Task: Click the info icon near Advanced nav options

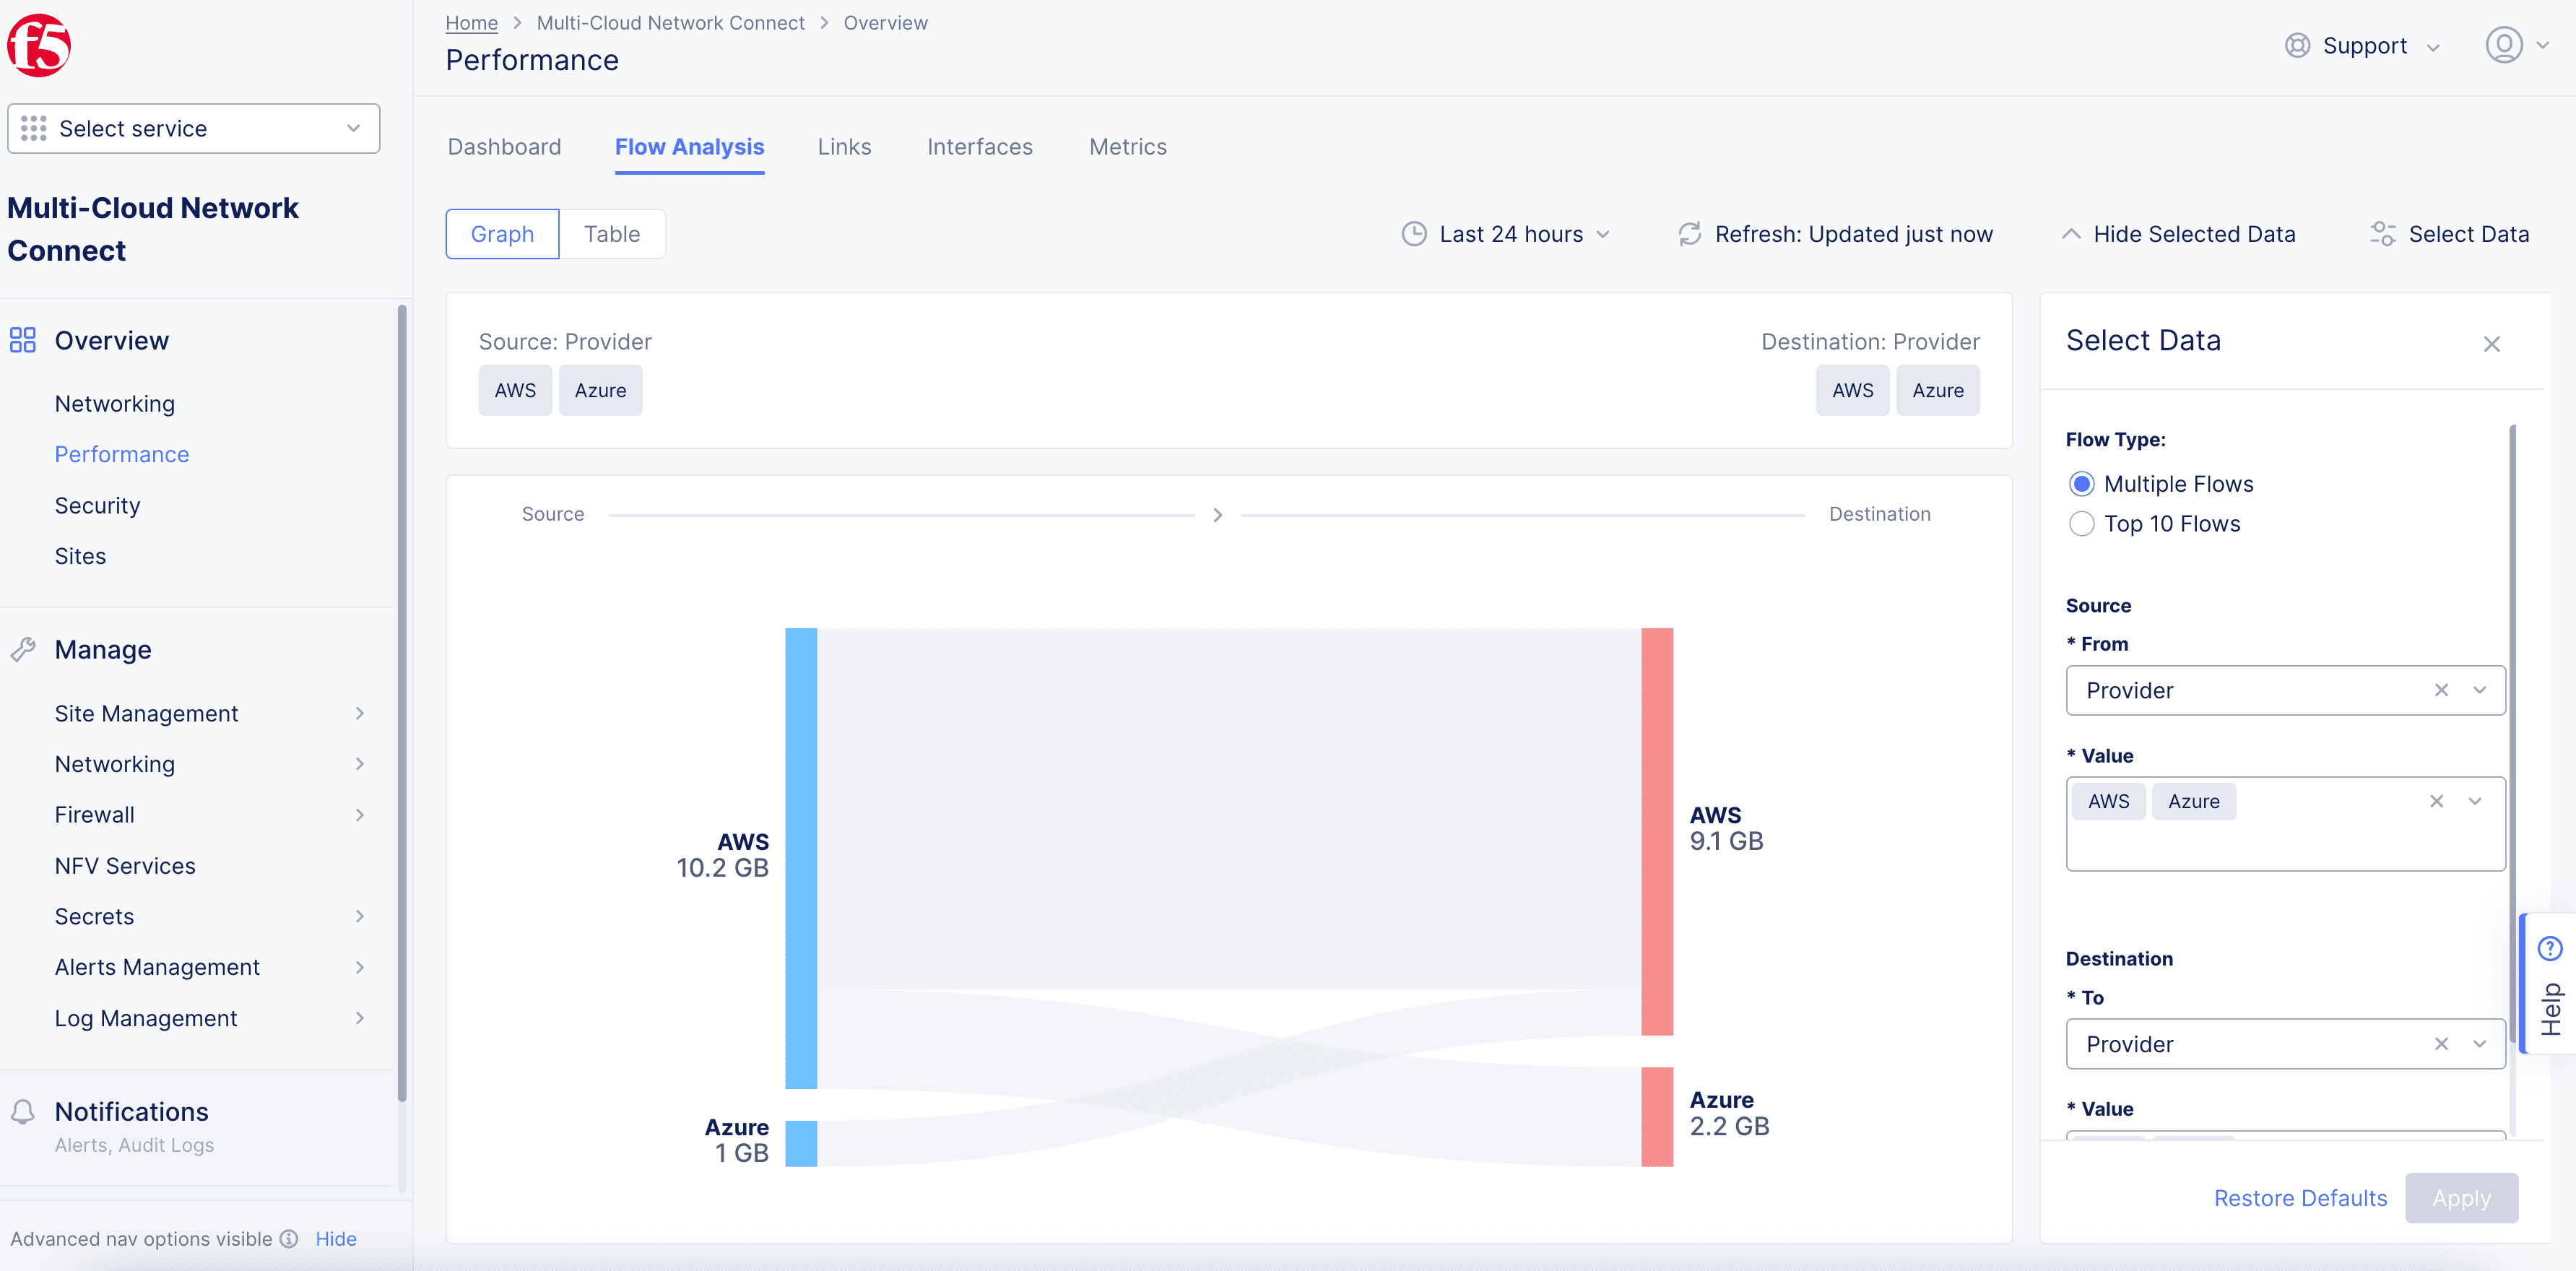Action: coord(289,1239)
